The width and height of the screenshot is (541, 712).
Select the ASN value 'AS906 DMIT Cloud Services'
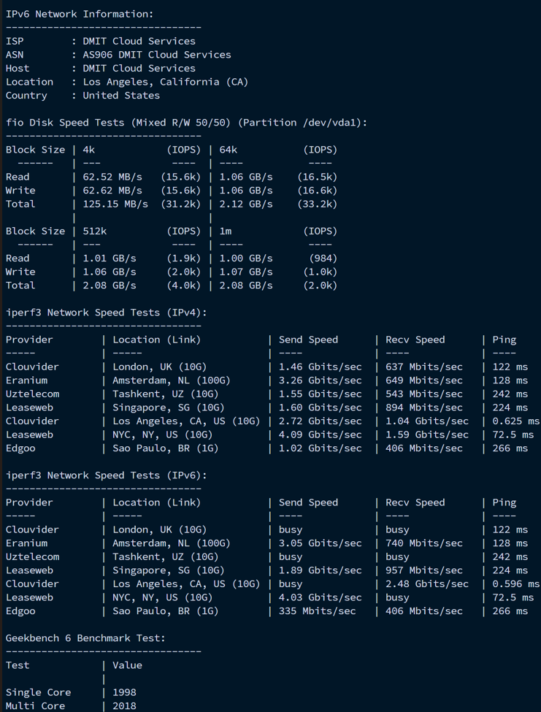click(x=157, y=55)
